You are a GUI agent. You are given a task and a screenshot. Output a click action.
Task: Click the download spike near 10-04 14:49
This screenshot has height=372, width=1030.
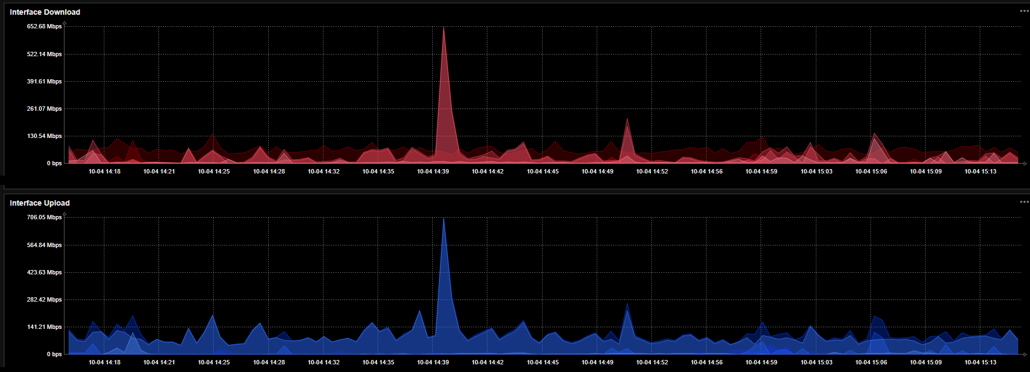627,120
